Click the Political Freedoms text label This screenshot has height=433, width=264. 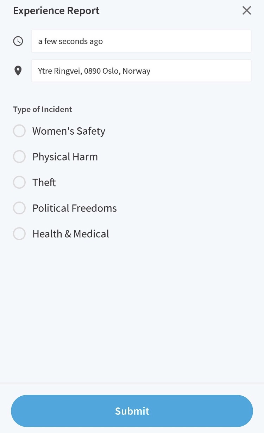click(x=74, y=208)
